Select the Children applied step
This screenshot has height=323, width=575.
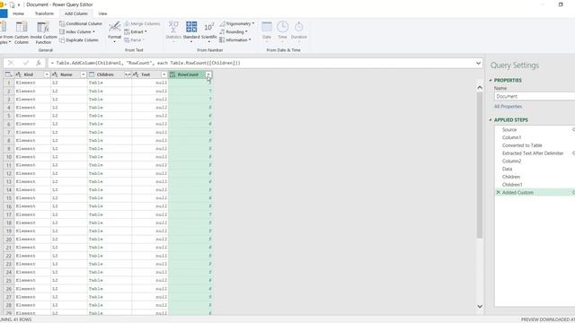tap(511, 177)
